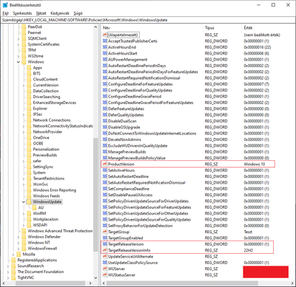Click the DisableDualScan DWORD icon
This screenshot has height=287, width=296.
click(x=105, y=121)
